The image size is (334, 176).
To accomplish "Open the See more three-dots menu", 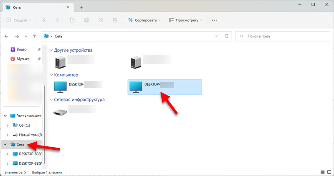I will pyautogui.click(x=215, y=20).
